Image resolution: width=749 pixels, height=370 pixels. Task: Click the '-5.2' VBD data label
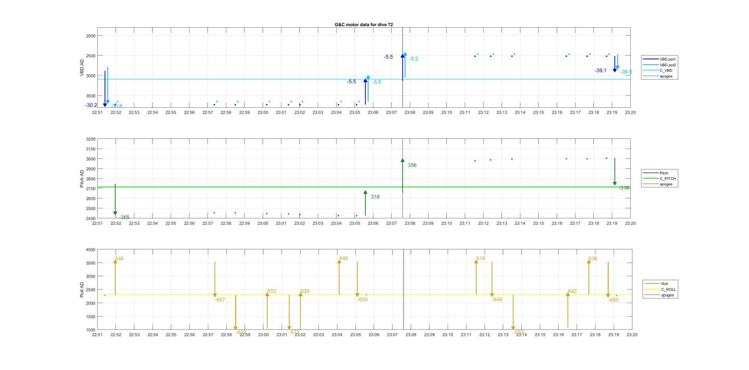click(x=414, y=59)
